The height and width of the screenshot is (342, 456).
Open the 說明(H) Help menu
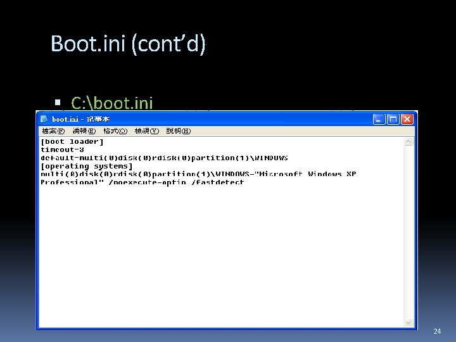[x=179, y=131]
